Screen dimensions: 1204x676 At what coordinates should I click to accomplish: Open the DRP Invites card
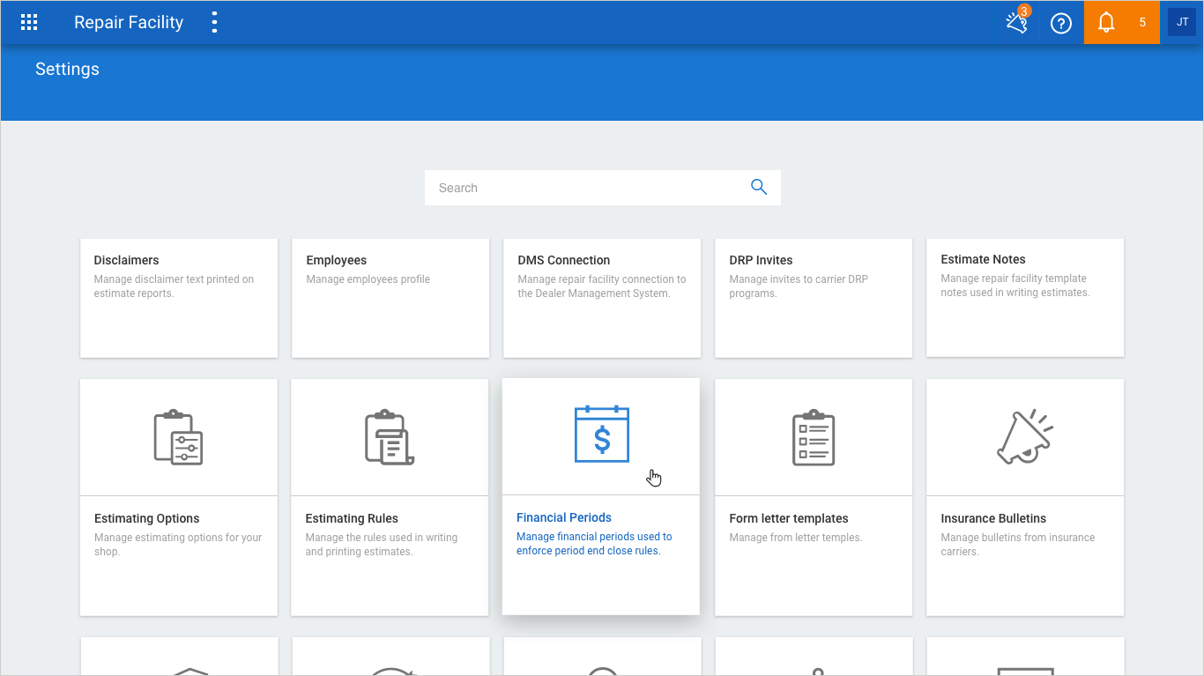814,298
